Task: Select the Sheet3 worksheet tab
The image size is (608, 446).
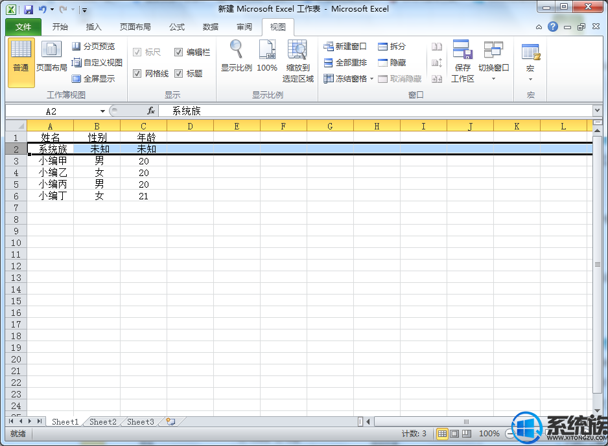Action: point(141,421)
